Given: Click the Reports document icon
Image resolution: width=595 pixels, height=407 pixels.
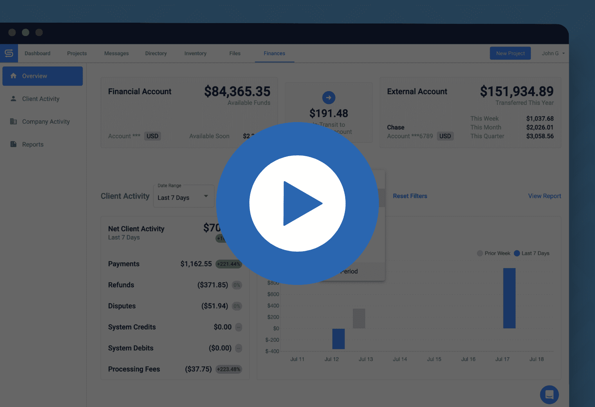Looking at the screenshot, I should [13, 144].
